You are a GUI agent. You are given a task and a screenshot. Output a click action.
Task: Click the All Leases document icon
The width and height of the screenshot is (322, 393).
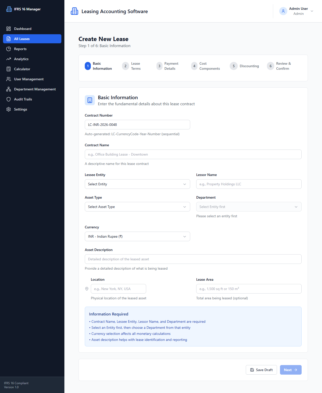(9, 39)
